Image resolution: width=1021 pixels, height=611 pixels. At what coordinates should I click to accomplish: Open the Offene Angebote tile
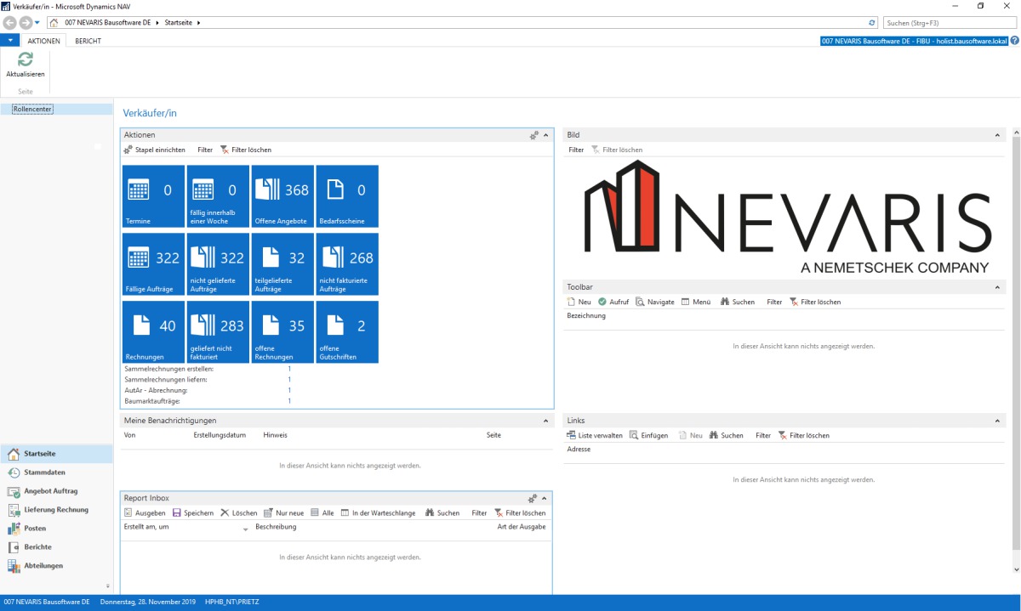tap(282, 196)
